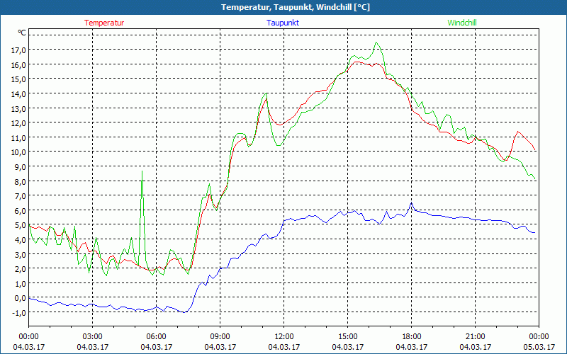Click the 16,0 y-axis value
The width and height of the screenshot is (567, 354).
(x=18, y=65)
